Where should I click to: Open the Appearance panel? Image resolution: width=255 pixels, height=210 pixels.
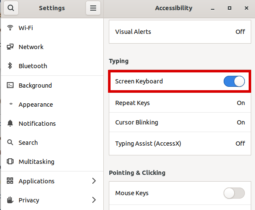52,104
